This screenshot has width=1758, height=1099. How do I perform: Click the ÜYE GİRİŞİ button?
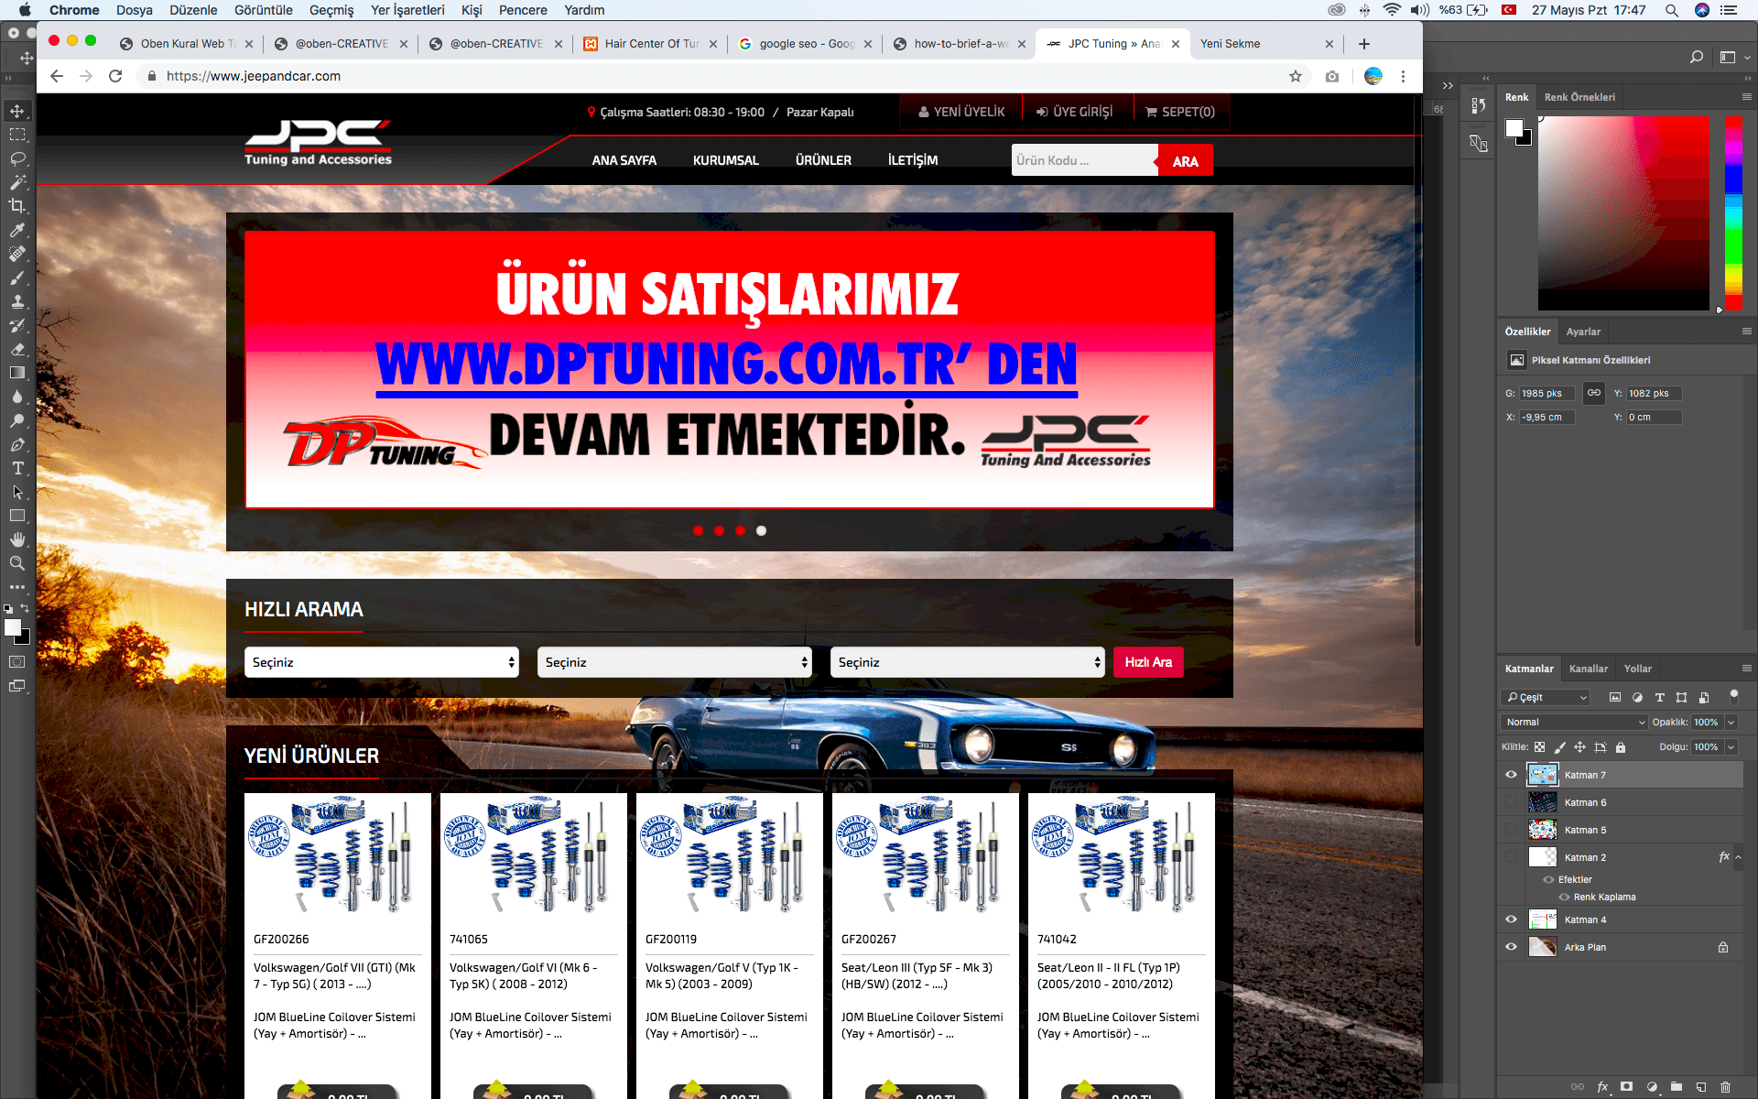tap(1075, 112)
